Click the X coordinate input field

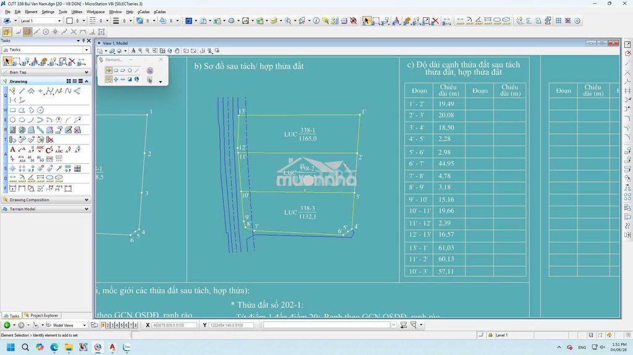(x=174, y=325)
